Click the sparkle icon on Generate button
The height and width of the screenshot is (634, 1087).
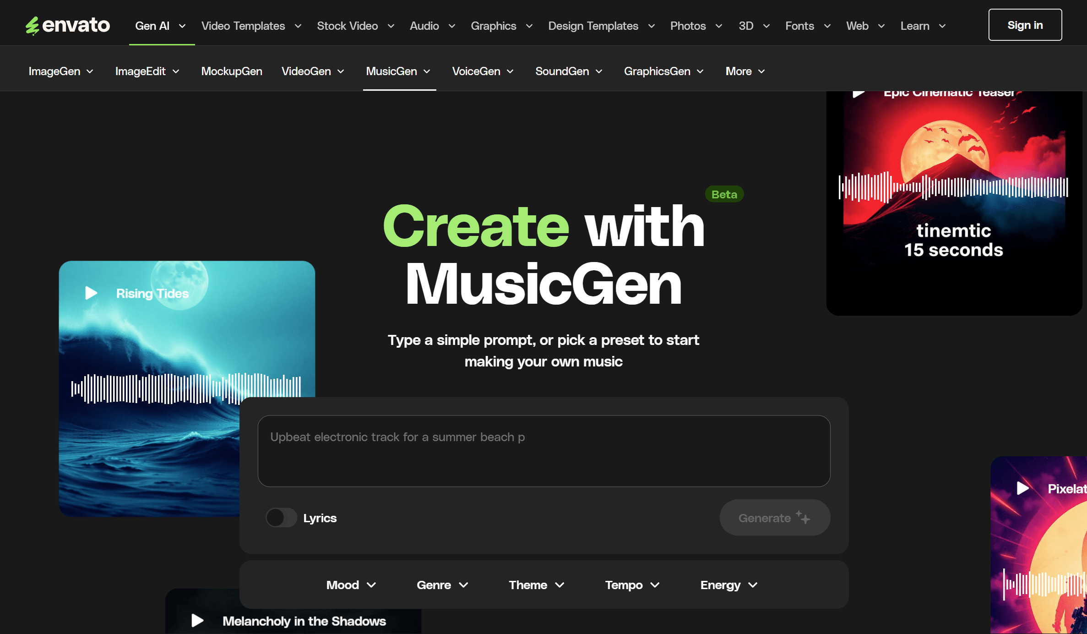pyautogui.click(x=803, y=517)
